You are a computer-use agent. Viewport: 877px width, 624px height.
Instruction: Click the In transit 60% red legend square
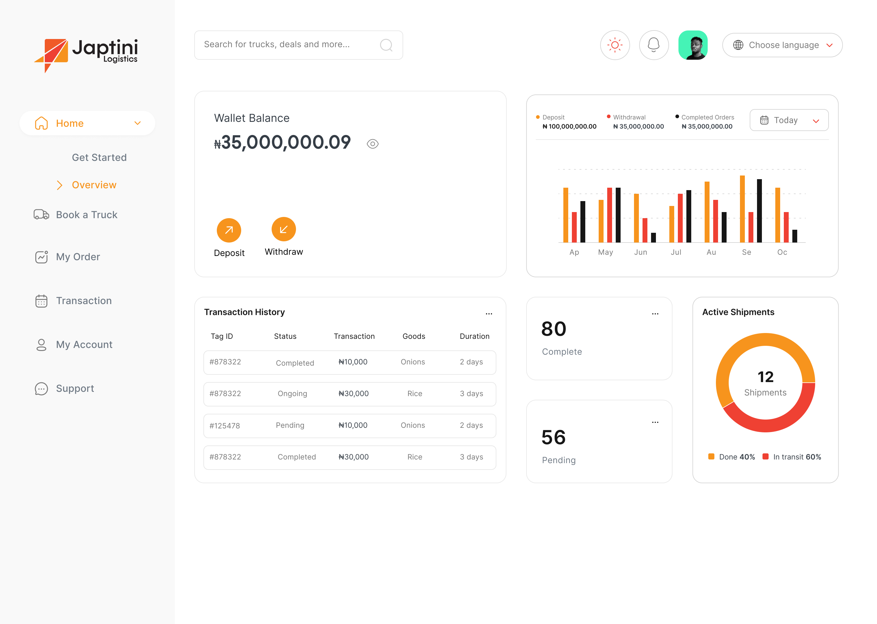coord(765,456)
